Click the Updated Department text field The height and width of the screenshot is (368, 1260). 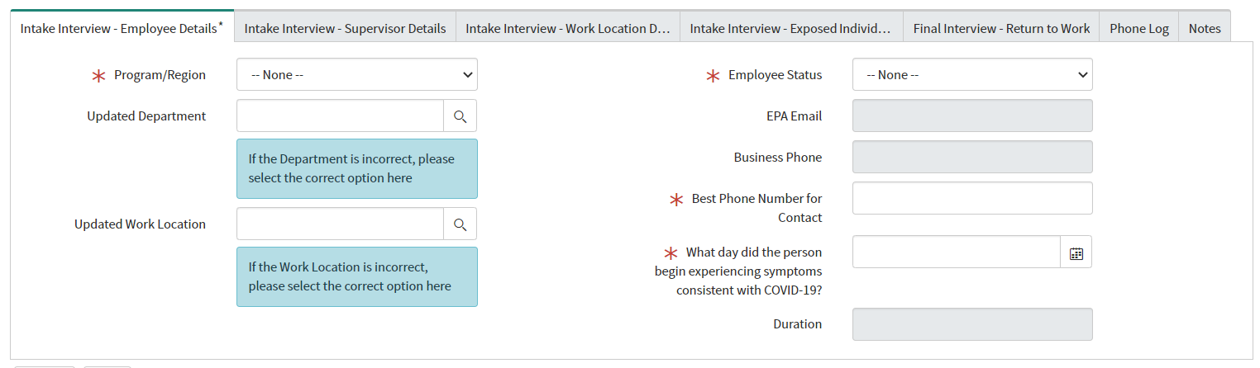click(x=341, y=116)
